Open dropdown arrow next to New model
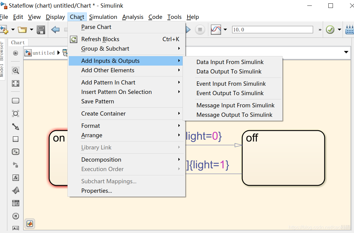The image size is (354, 233). click(13, 30)
